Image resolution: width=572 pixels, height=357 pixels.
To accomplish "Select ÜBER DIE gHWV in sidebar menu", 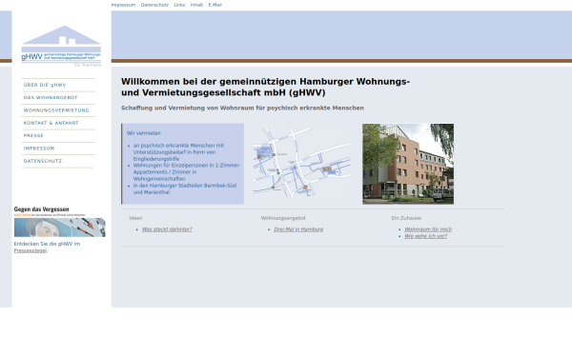I will click(x=45, y=85).
